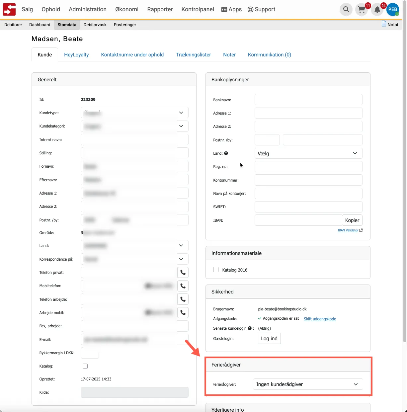The image size is (407, 412).
Task: Click the red BookingStudio logo
Action: click(9, 9)
